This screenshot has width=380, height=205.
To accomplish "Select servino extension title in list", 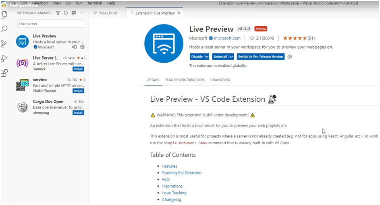I will [40, 80].
